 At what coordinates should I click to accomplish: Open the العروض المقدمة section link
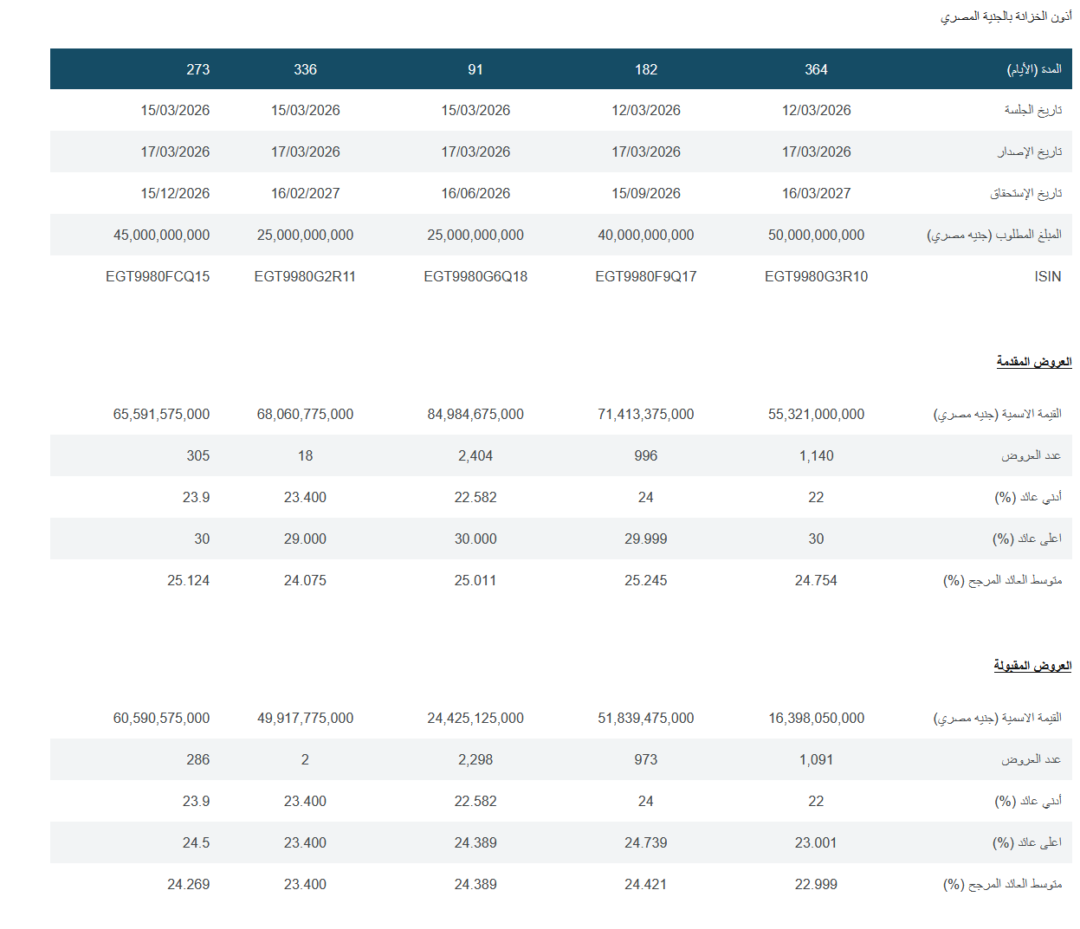pyautogui.click(x=1036, y=362)
